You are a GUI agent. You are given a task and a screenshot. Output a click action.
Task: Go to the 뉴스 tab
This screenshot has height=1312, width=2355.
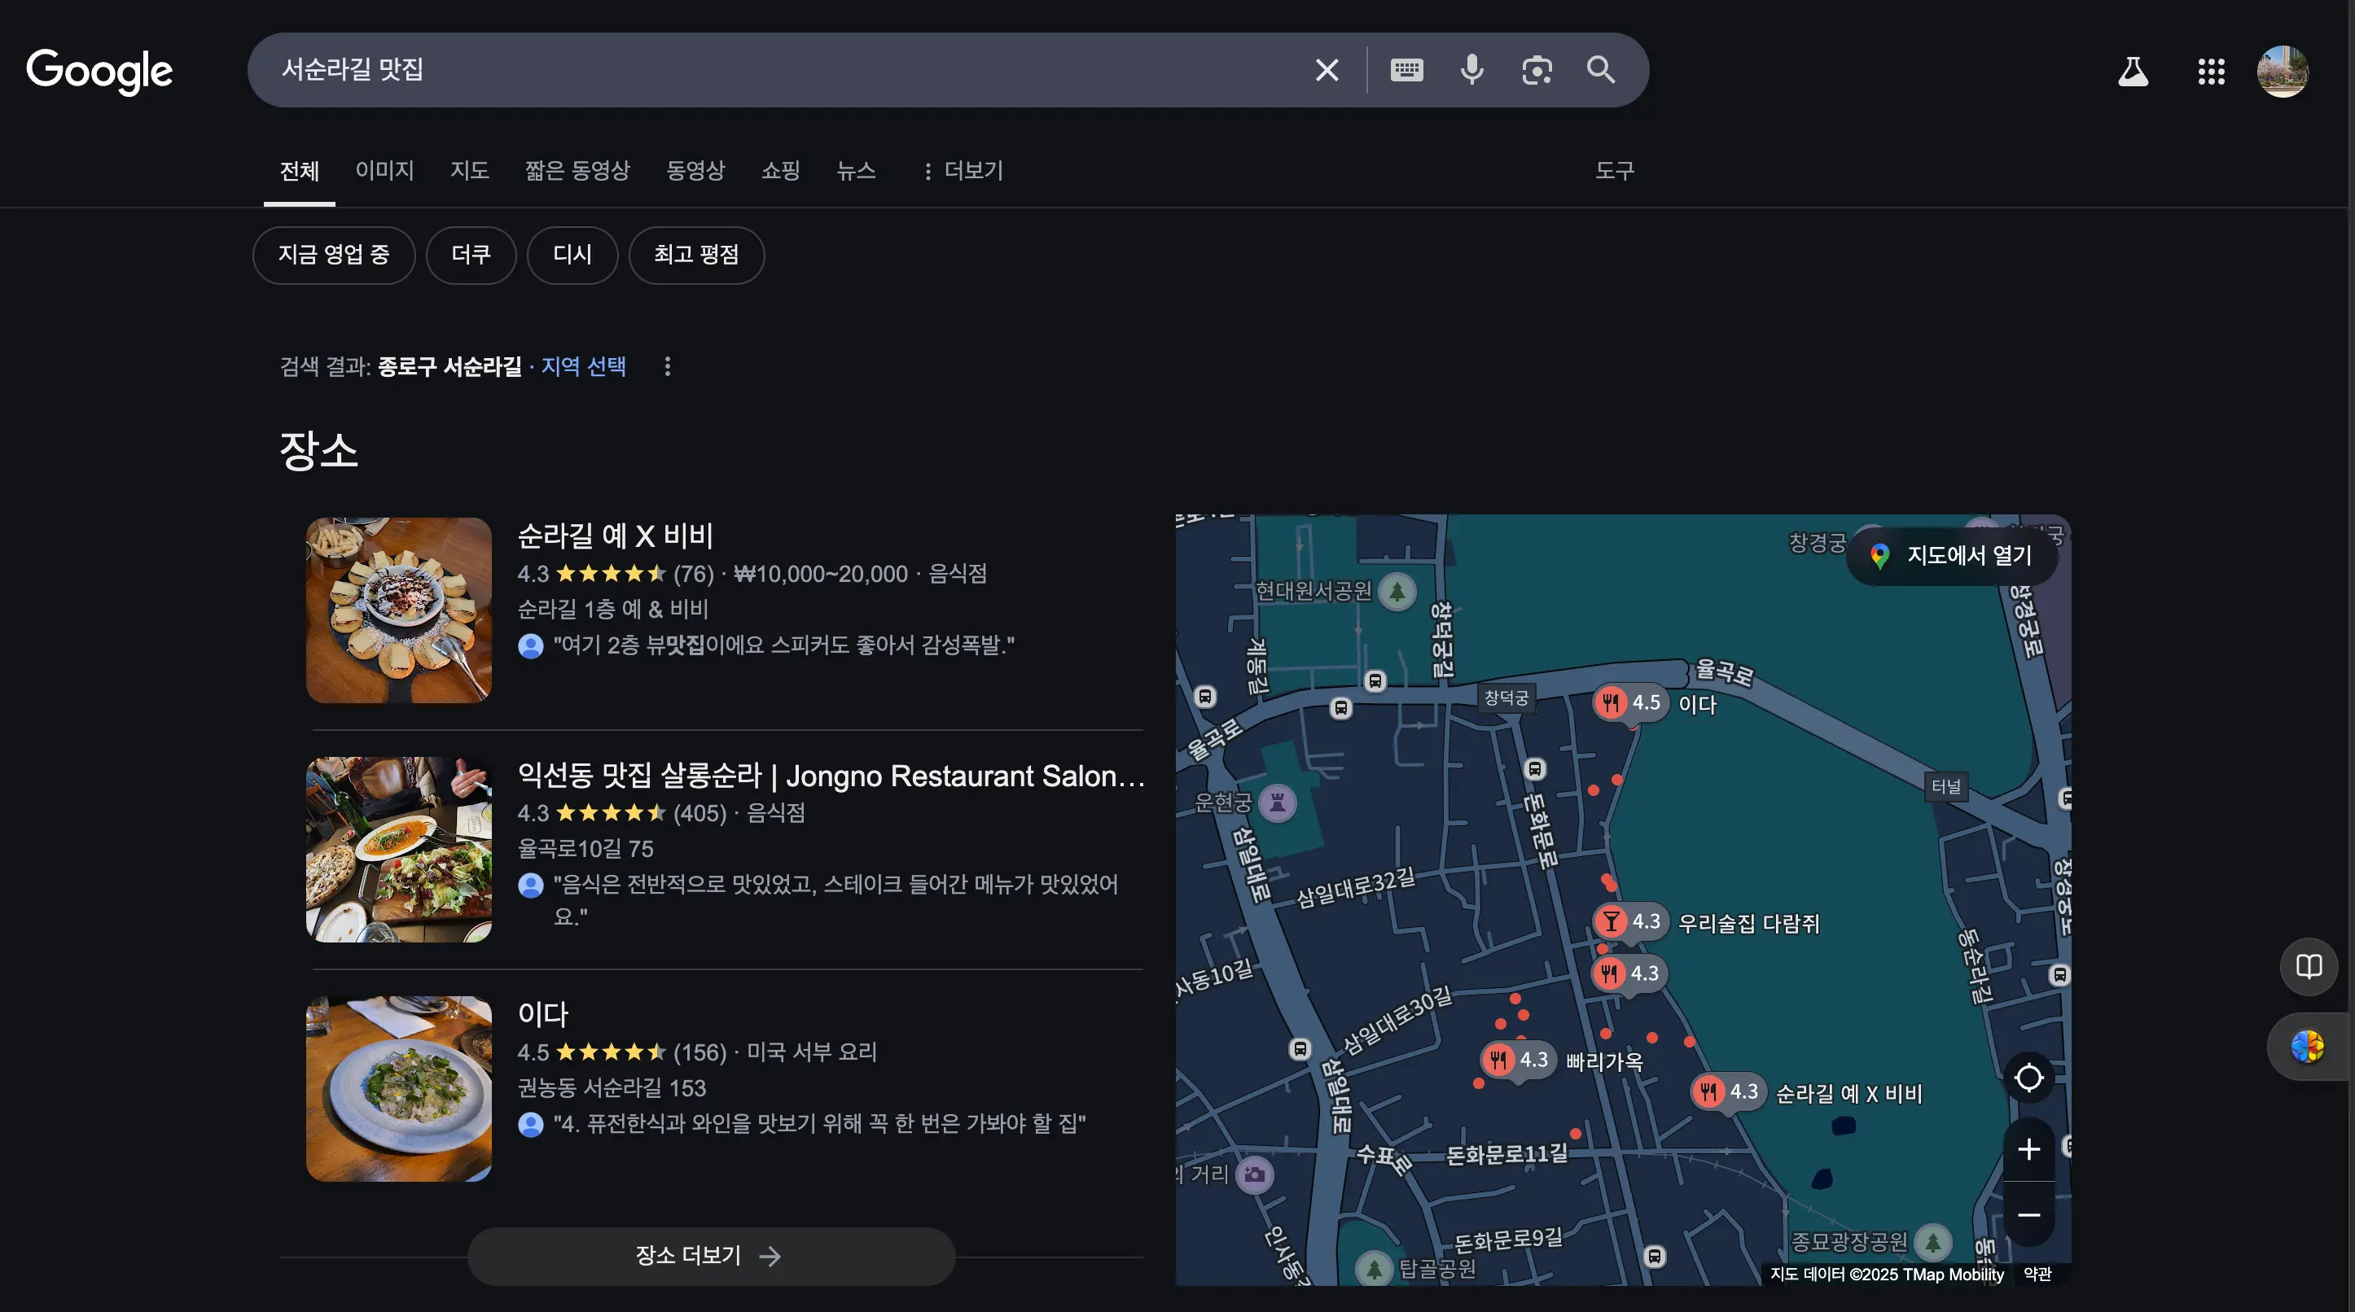(x=856, y=171)
